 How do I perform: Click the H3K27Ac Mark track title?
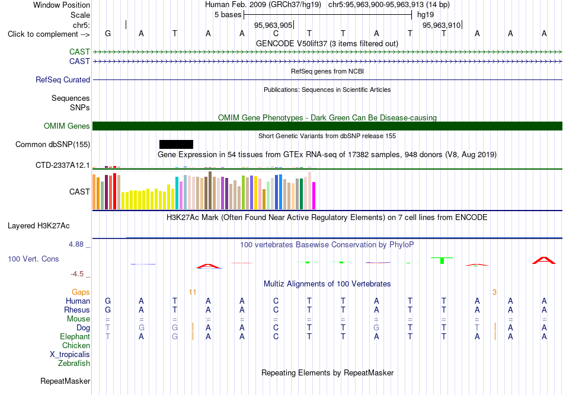[x=327, y=218]
